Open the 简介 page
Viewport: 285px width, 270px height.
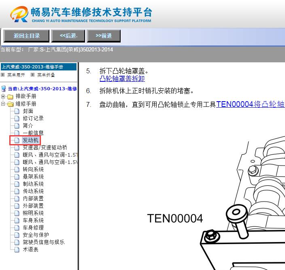coord(28,125)
